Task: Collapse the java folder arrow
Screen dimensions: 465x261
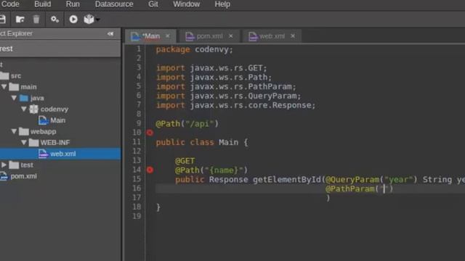Action: [x=14, y=98]
